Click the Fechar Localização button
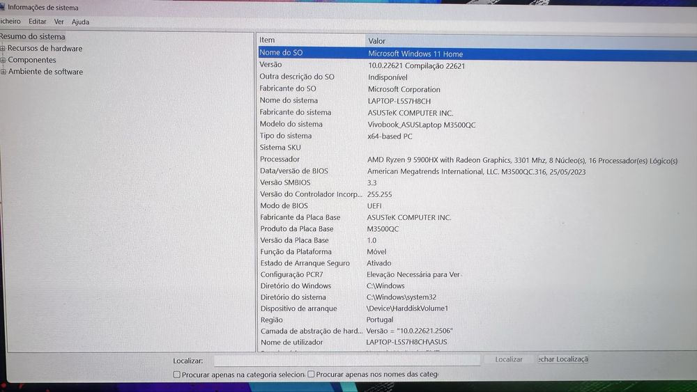Viewport: 697px width, 392px height. coord(562,359)
